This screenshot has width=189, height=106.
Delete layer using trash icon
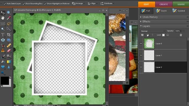[181, 35]
